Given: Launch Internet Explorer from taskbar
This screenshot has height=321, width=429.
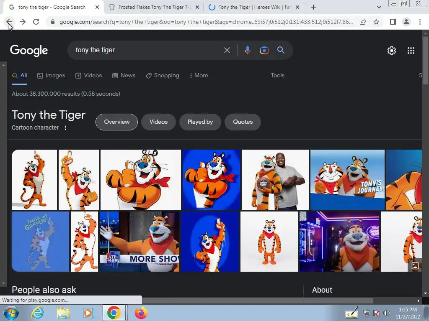Looking at the screenshot, I should tap(37, 313).
